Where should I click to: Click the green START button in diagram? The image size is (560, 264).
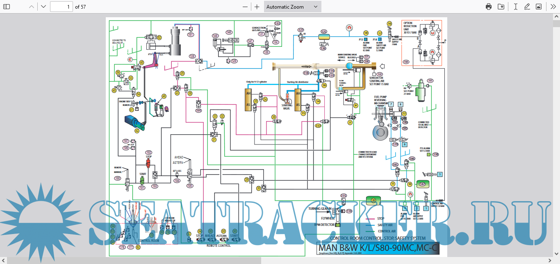pyautogui.click(x=142, y=180)
